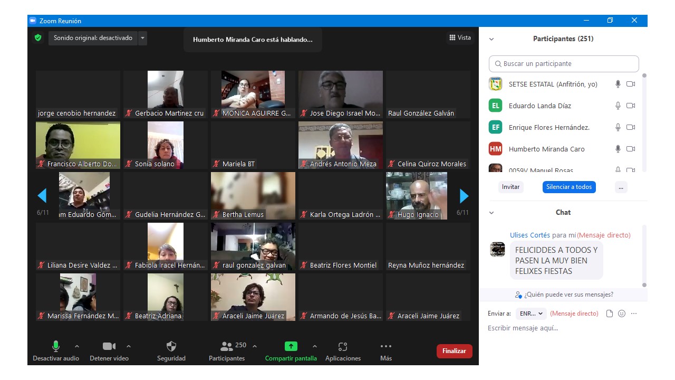Select the EF participant avatar
Image resolution: width=675 pixels, height=380 pixels.
(495, 127)
